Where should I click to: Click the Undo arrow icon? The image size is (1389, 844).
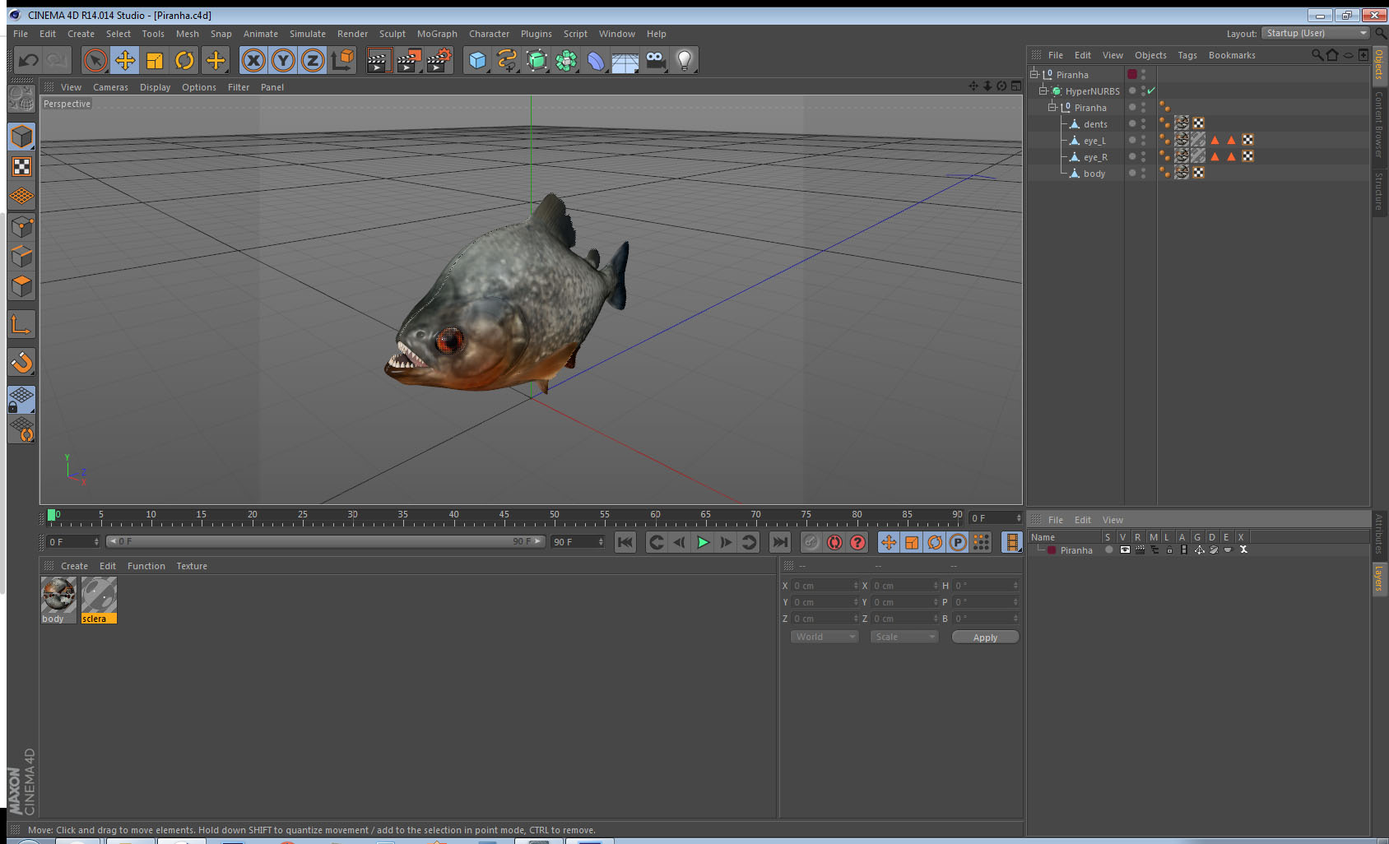(x=29, y=60)
